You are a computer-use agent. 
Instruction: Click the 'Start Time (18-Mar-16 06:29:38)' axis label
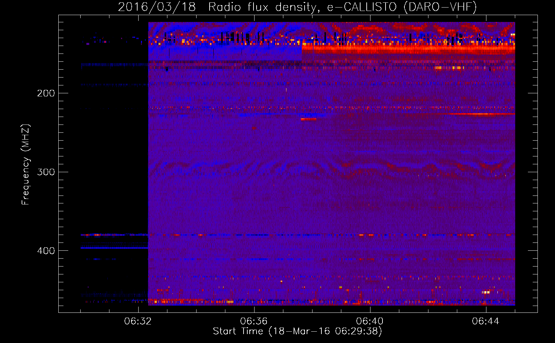pyautogui.click(x=297, y=331)
